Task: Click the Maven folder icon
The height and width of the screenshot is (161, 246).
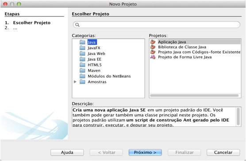Action: (x=82, y=70)
